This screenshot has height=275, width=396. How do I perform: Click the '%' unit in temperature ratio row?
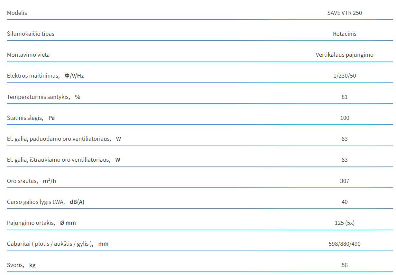tap(78, 97)
